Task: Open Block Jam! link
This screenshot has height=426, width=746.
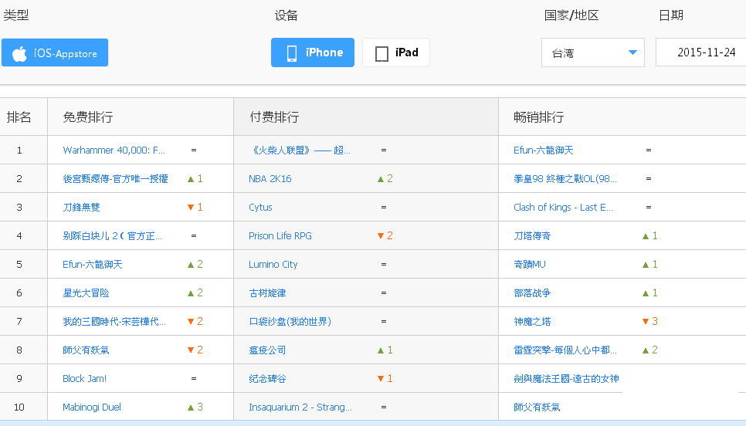Action: (85, 378)
